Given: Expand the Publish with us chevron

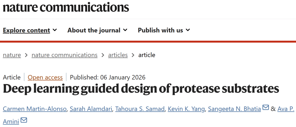Looking at the screenshot, I should [x=188, y=30].
